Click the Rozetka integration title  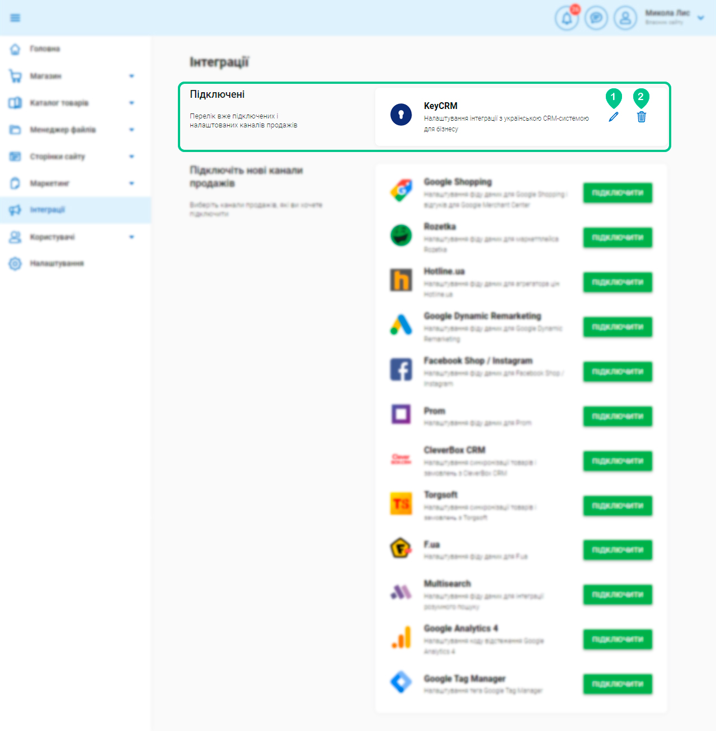(440, 226)
